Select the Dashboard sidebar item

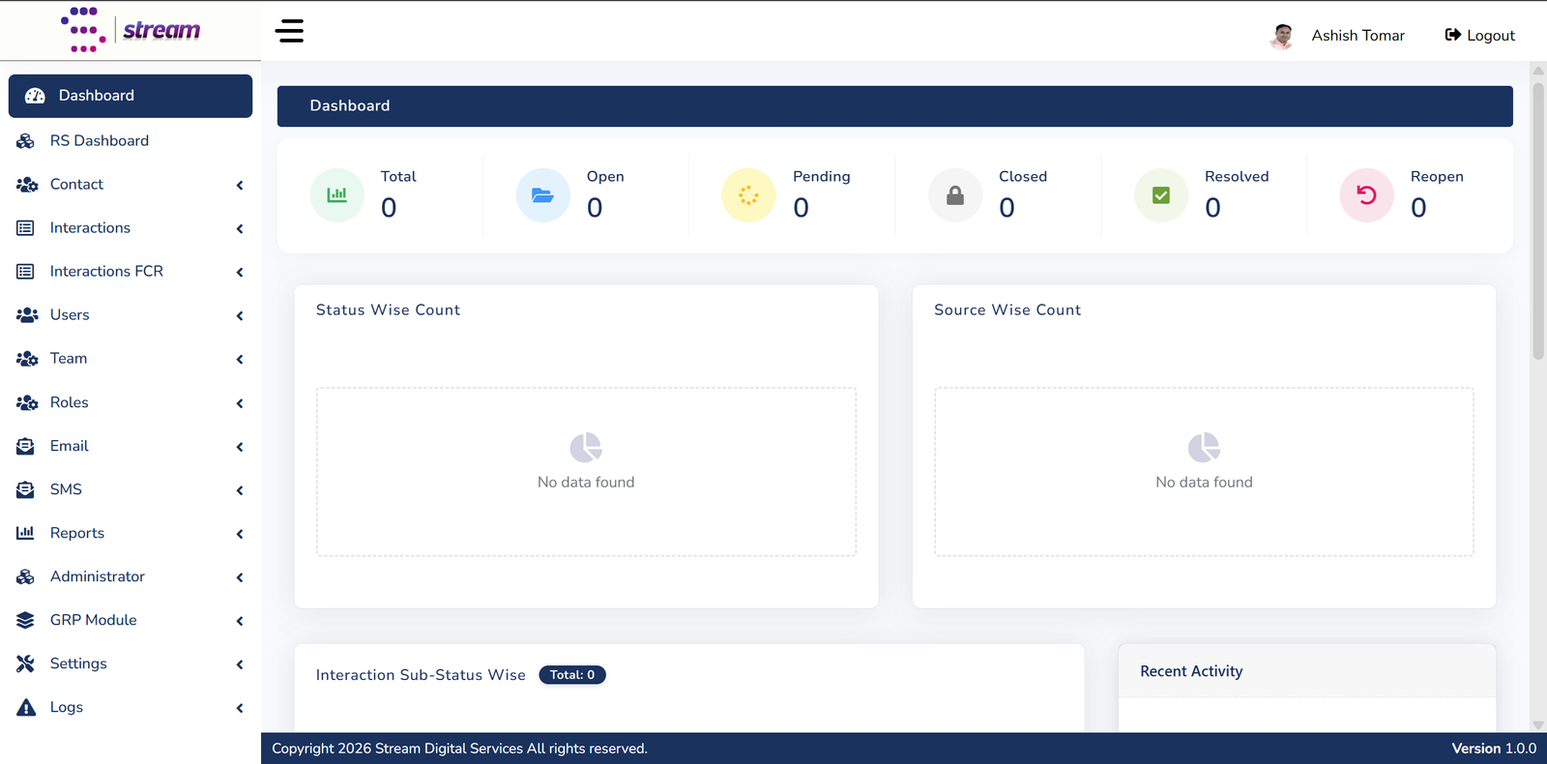coord(131,96)
